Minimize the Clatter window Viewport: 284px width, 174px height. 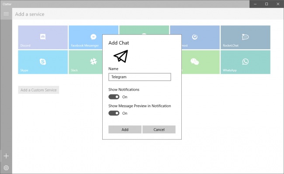[255, 4]
